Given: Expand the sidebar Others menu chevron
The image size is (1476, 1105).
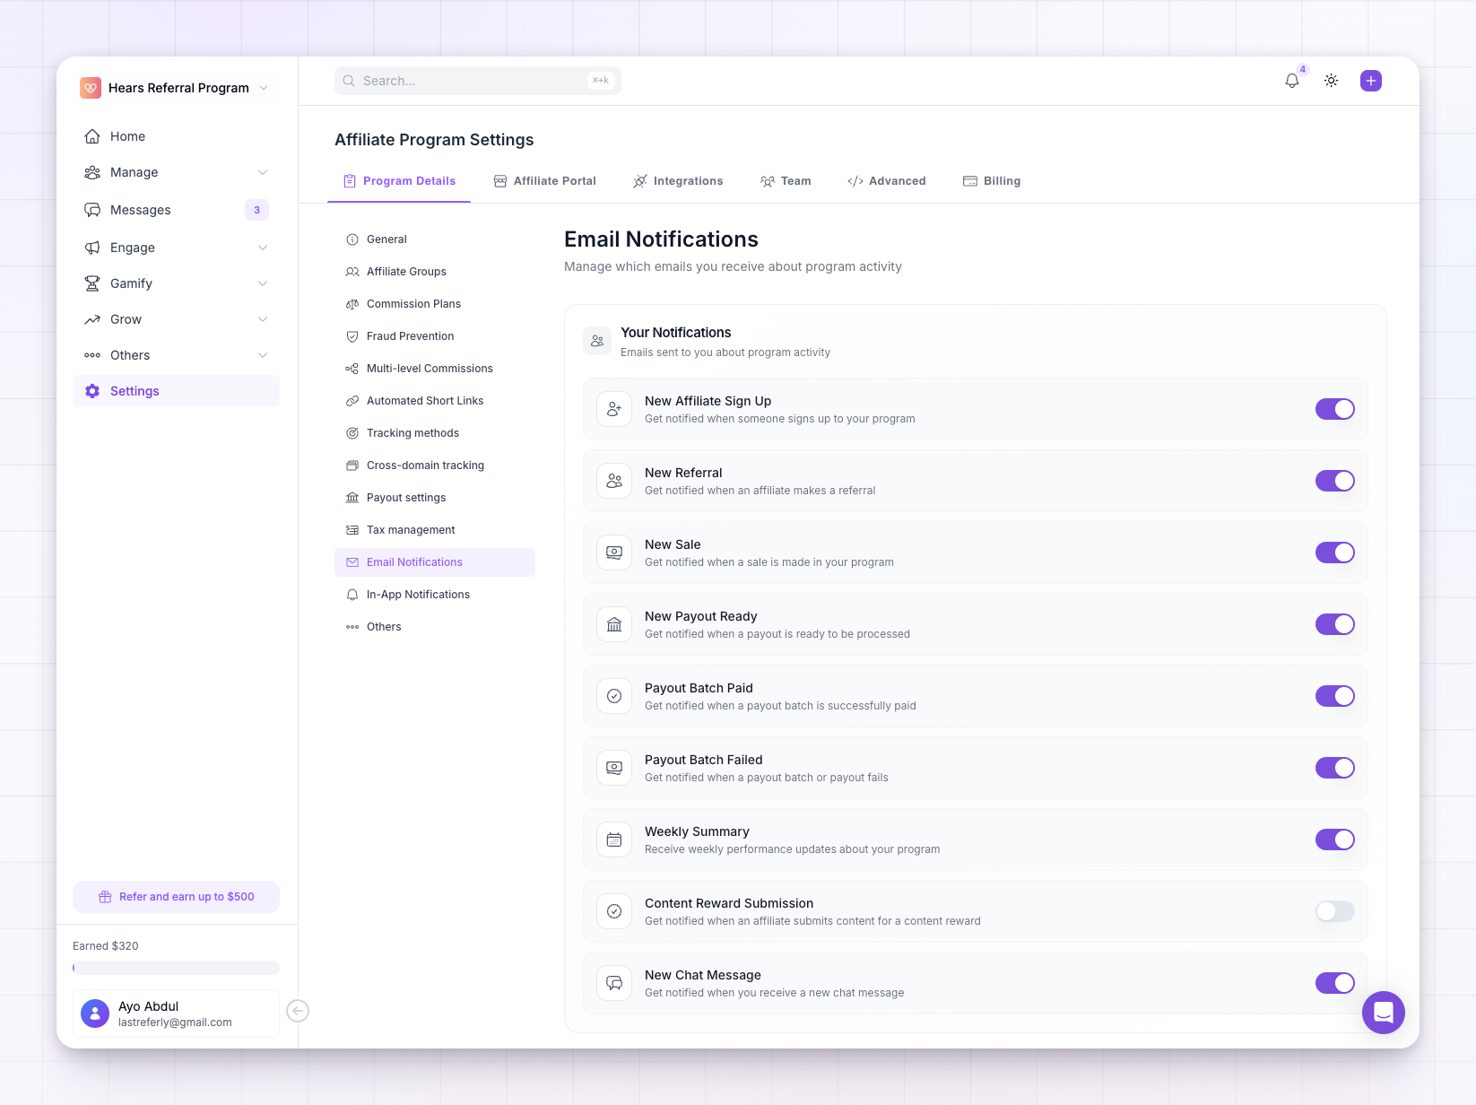Looking at the screenshot, I should pos(263,355).
